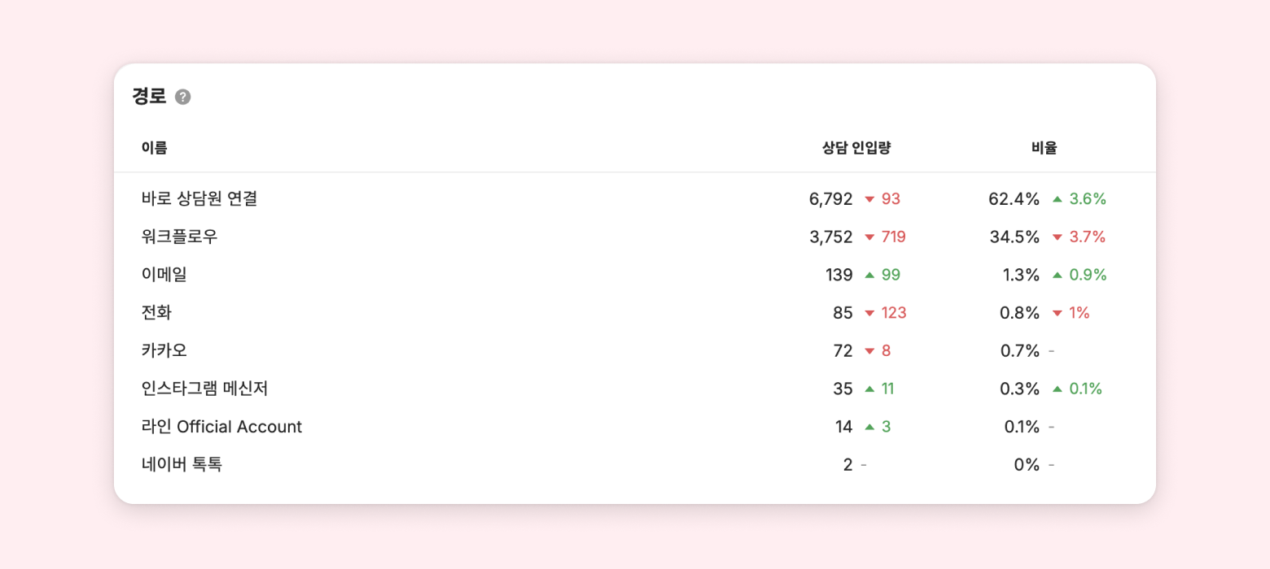The width and height of the screenshot is (1270, 569).
Task: Click the green up arrow beside 3.6%
Action: tap(1058, 199)
